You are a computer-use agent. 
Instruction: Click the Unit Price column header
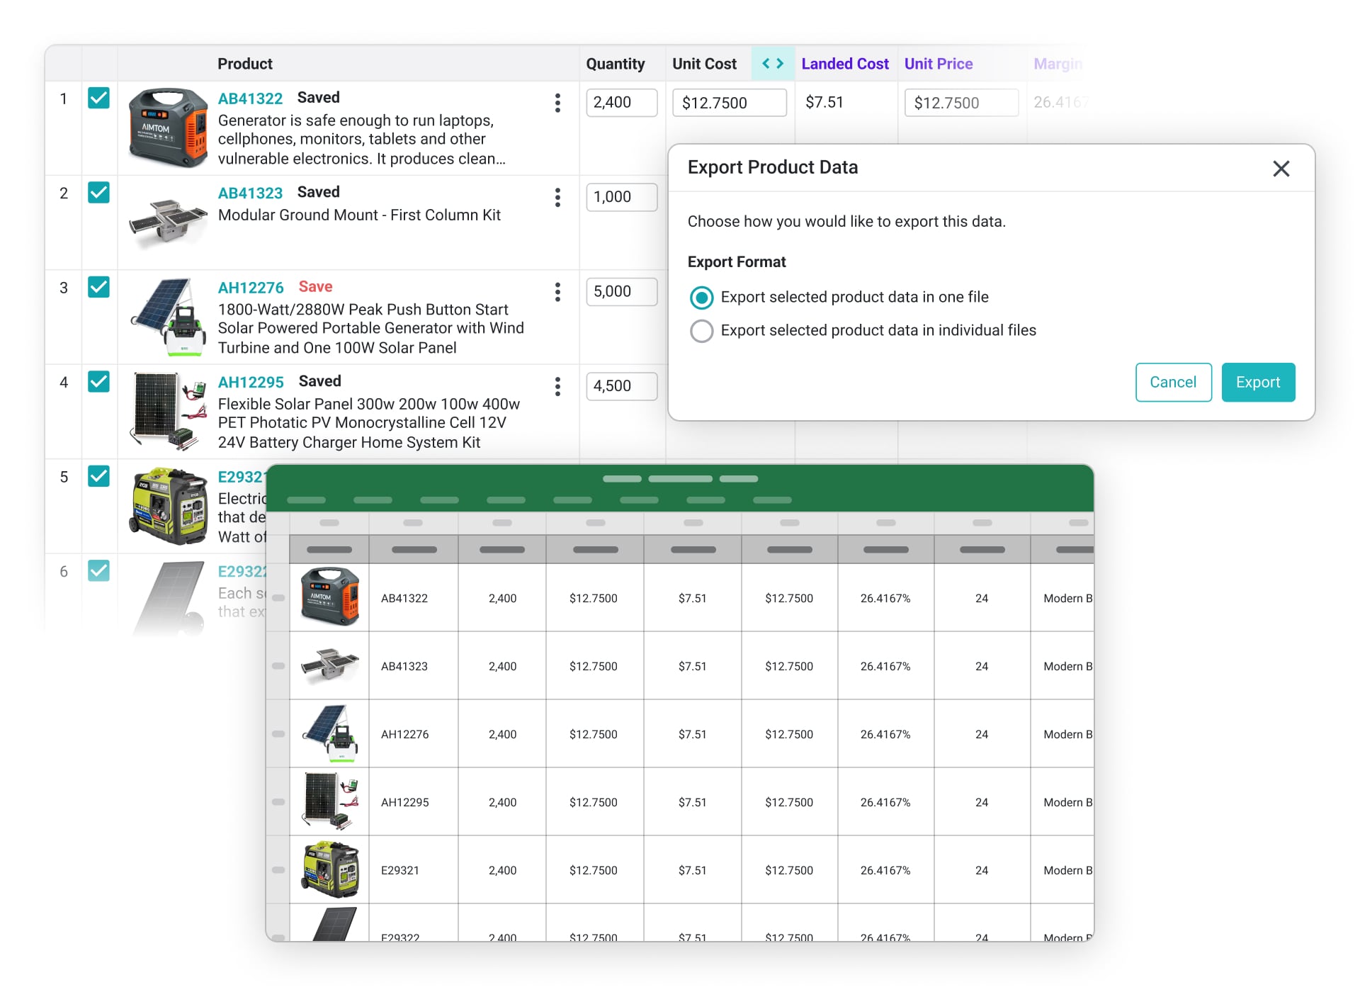938,64
